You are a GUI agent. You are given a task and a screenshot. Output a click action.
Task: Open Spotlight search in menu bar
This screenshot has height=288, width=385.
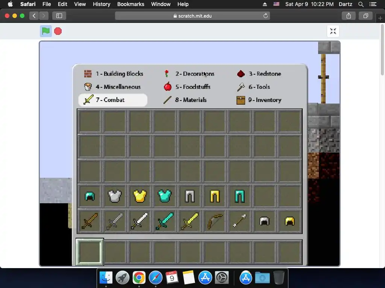[361, 4]
